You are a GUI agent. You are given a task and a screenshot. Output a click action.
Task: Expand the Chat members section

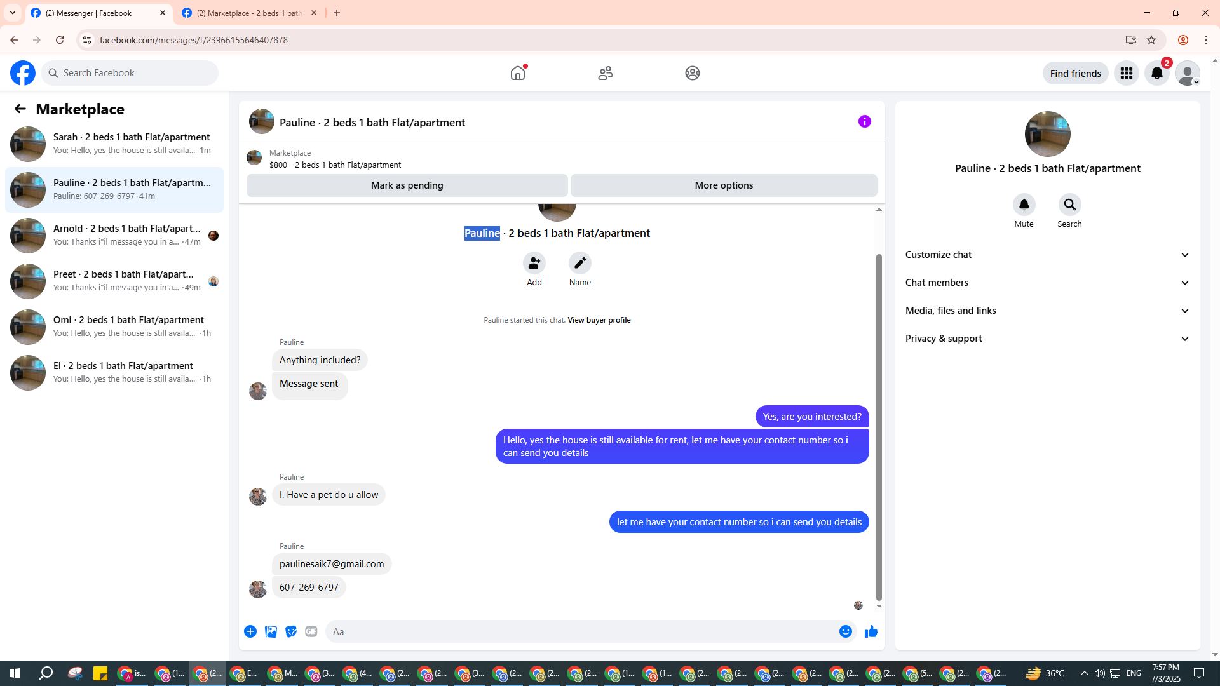click(1047, 283)
